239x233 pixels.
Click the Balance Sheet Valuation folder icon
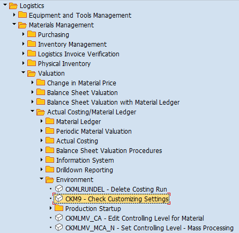[41, 92]
